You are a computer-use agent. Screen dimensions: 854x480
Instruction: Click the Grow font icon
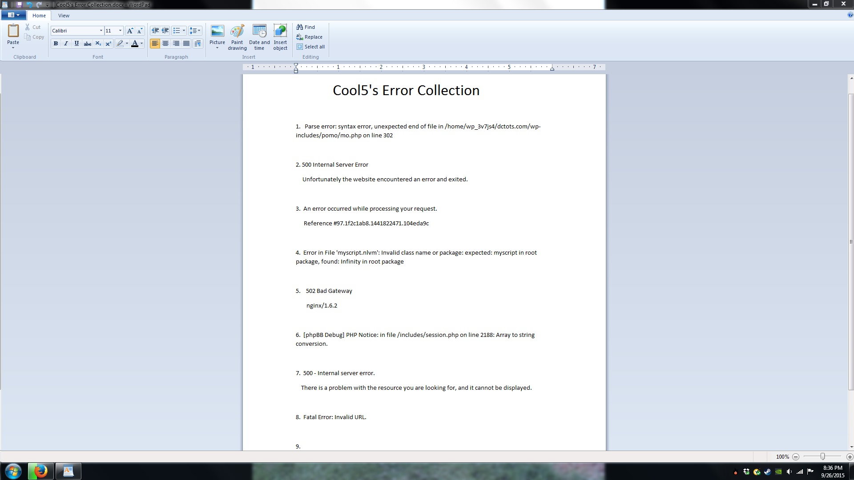[130, 31]
